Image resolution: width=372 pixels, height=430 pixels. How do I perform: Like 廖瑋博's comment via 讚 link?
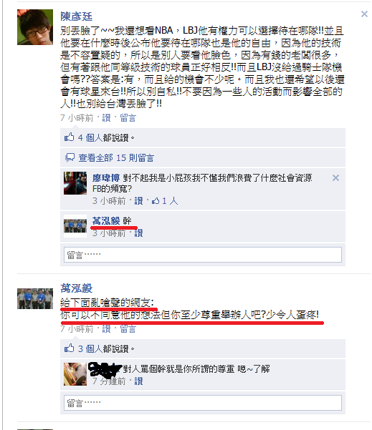tap(138, 201)
